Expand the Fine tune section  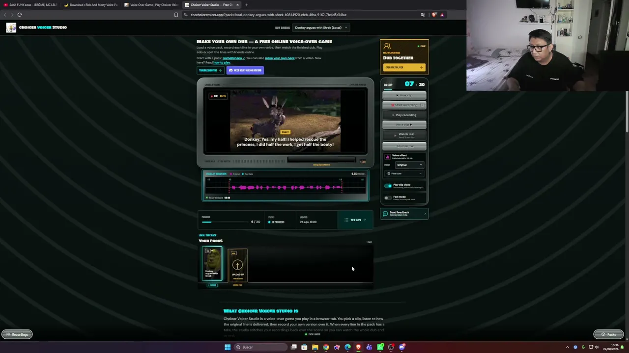coord(404,174)
